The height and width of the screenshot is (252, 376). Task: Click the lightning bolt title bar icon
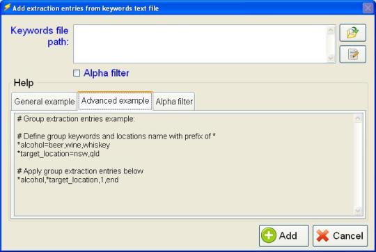click(x=7, y=8)
